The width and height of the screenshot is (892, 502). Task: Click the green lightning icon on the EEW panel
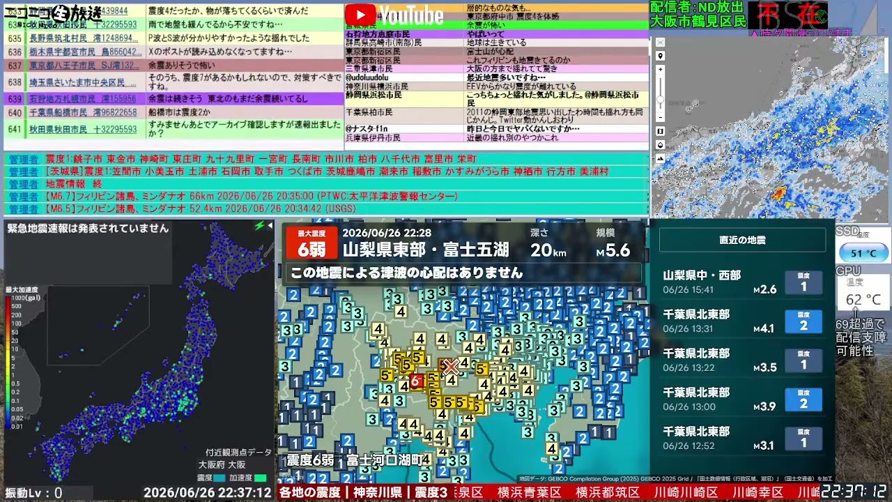pyautogui.click(x=260, y=226)
